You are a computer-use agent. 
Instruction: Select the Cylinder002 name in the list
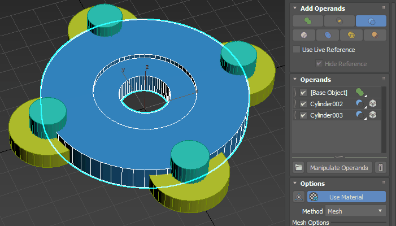pos(327,104)
